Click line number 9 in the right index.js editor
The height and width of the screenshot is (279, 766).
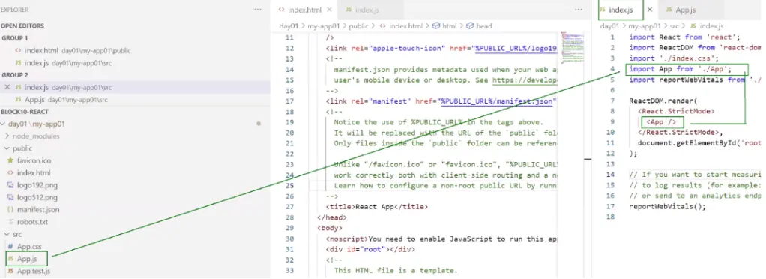pos(612,121)
